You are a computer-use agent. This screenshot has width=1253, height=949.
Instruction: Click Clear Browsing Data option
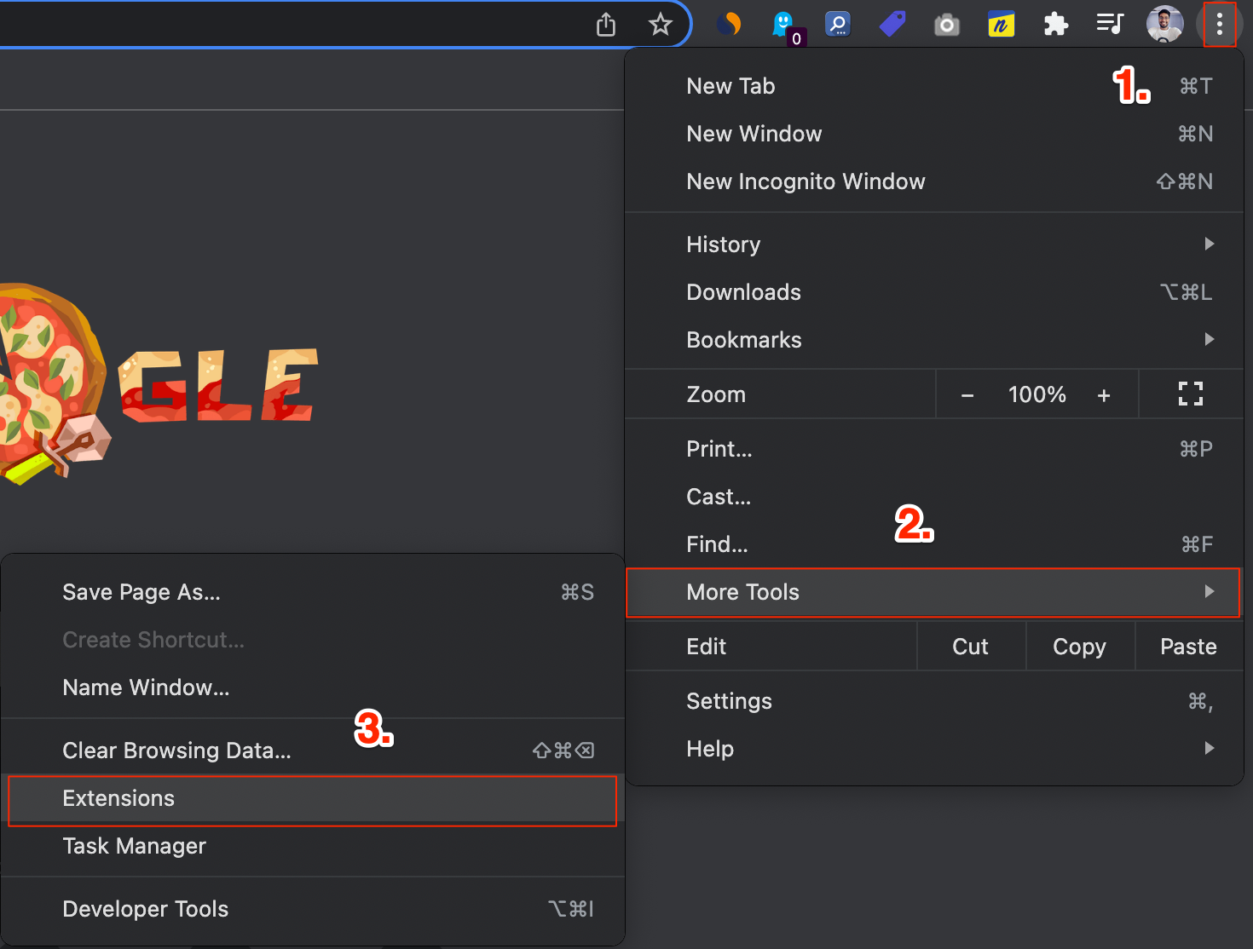(176, 750)
